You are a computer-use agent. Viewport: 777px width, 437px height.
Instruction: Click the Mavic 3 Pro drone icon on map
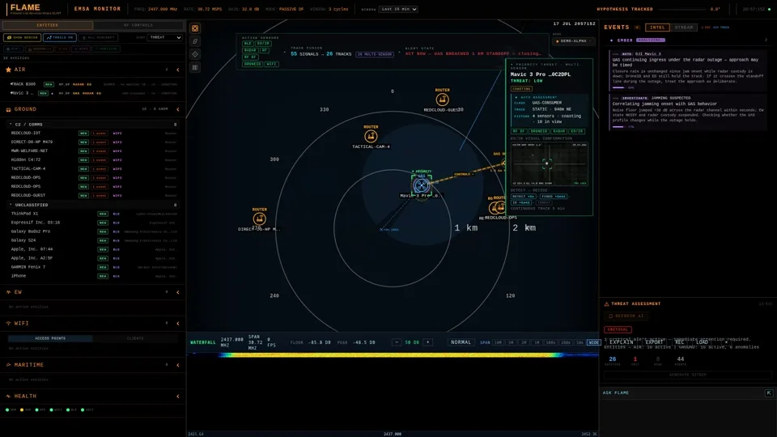[x=421, y=185]
